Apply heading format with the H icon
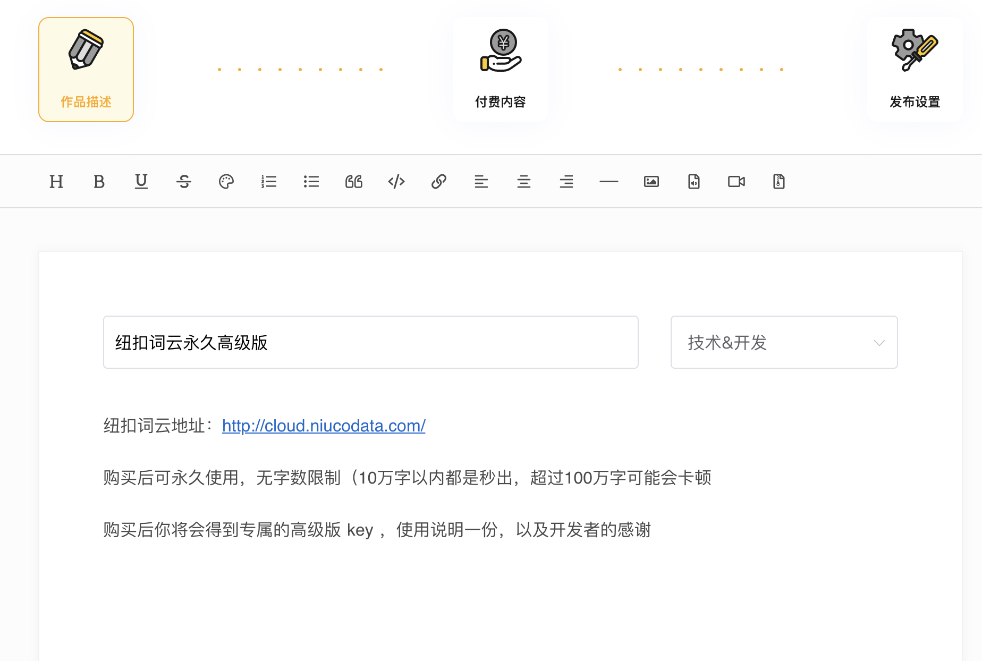982x661 pixels. click(x=56, y=182)
